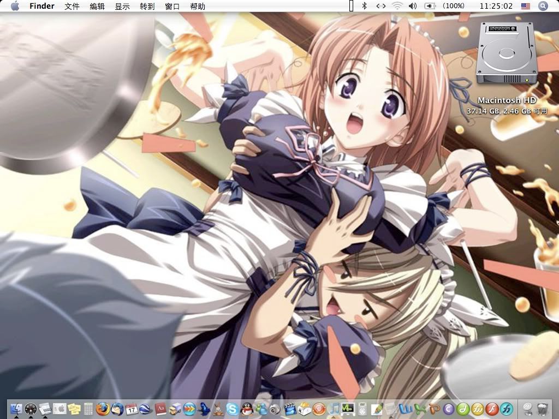The height and width of the screenshot is (419, 559).
Task: Launch Dashboard from the Dock
Action: [31, 409]
